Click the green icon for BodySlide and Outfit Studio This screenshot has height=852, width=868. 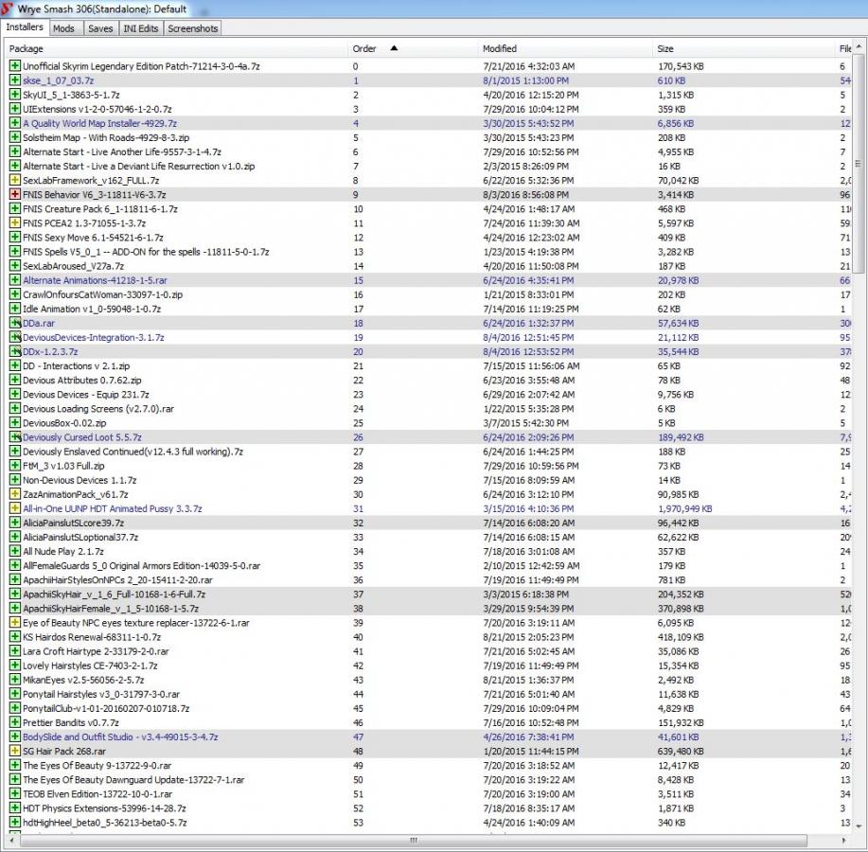pyautogui.click(x=15, y=737)
